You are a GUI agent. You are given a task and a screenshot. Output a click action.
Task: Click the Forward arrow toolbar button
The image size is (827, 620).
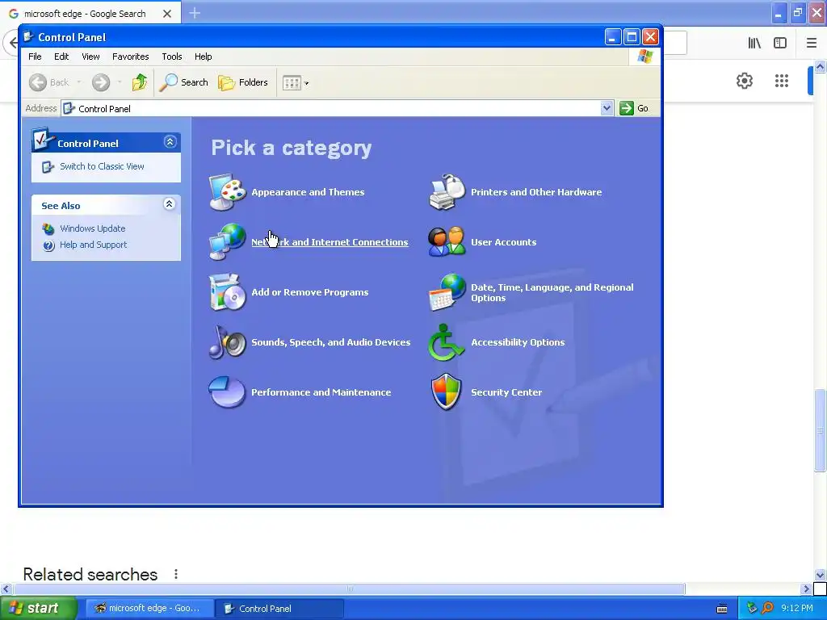pos(101,82)
